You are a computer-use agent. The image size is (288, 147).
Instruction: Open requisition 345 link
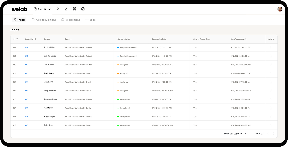(x=27, y=91)
